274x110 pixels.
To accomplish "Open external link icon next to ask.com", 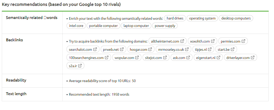I will tap(188, 57).
